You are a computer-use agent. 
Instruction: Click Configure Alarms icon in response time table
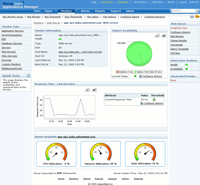141,103
